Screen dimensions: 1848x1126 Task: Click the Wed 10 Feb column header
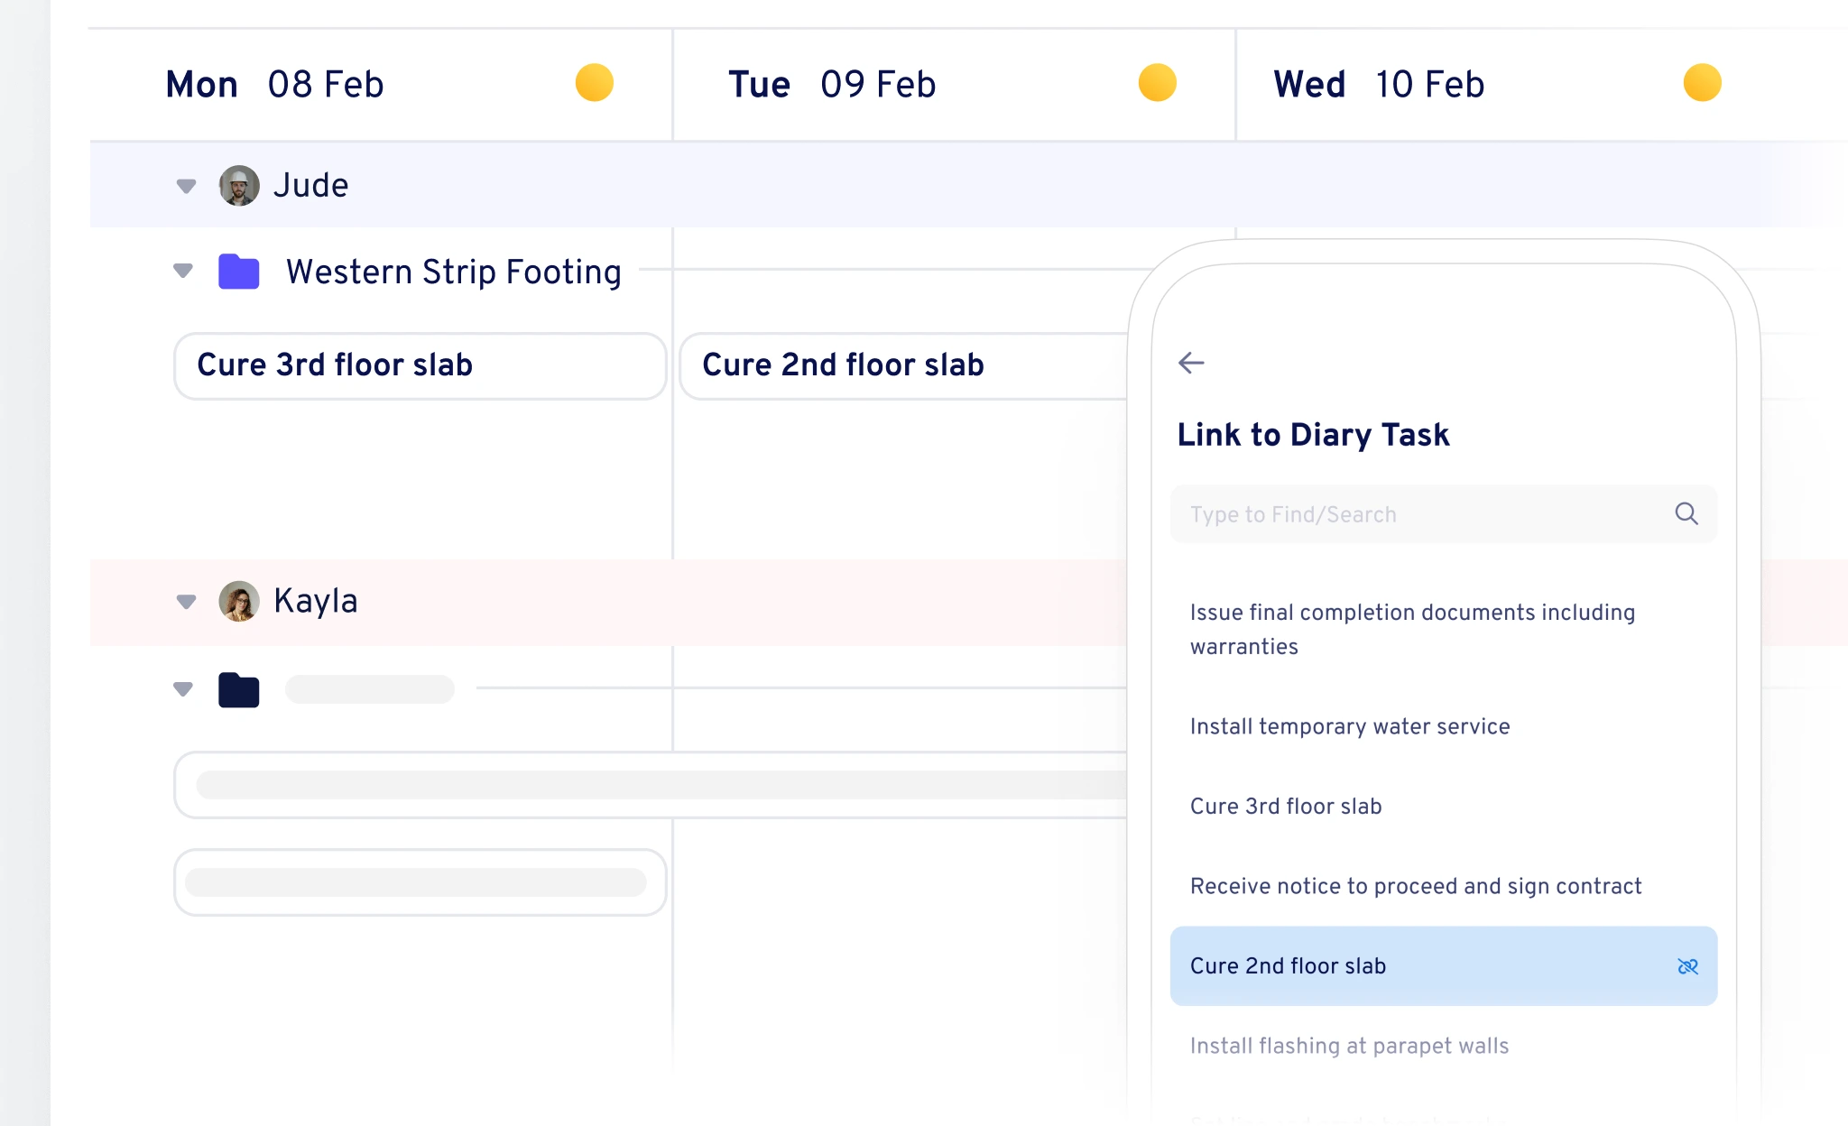[x=1542, y=84]
